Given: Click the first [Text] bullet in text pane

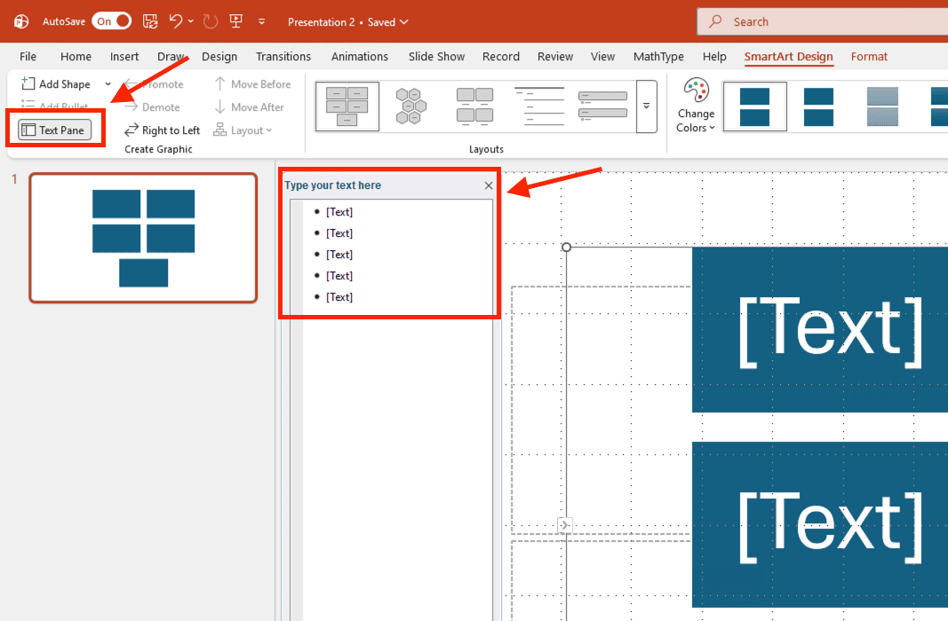Looking at the screenshot, I should (339, 212).
